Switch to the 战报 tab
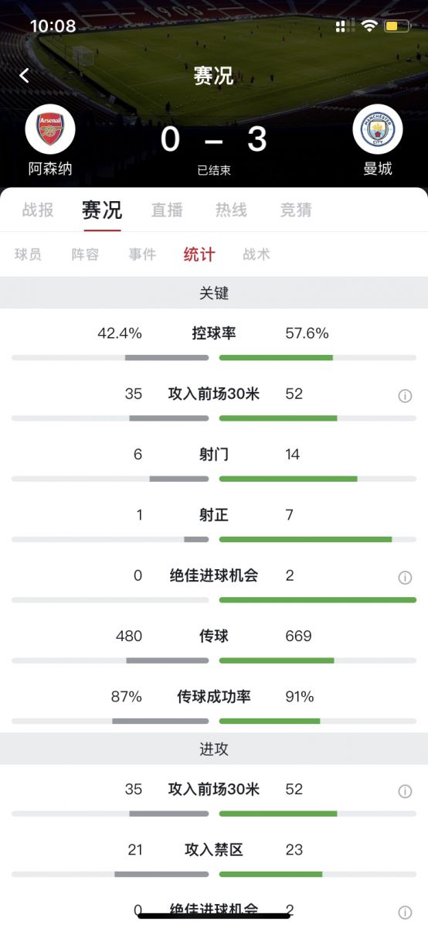The width and height of the screenshot is (428, 928). (38, 210)
